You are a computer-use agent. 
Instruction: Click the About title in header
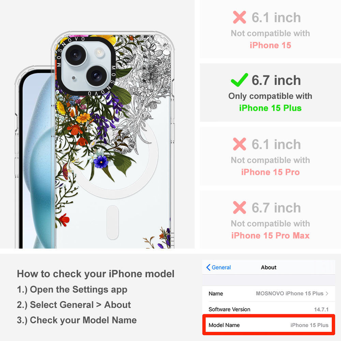click(x=269, y=267)
